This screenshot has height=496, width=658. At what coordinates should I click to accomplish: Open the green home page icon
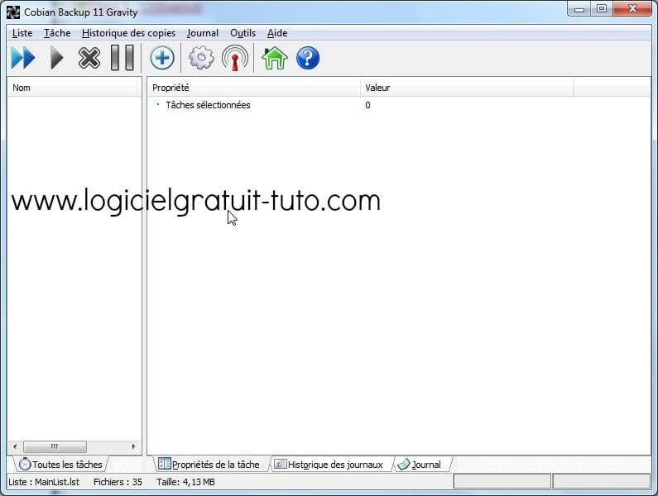click(275, 58)
